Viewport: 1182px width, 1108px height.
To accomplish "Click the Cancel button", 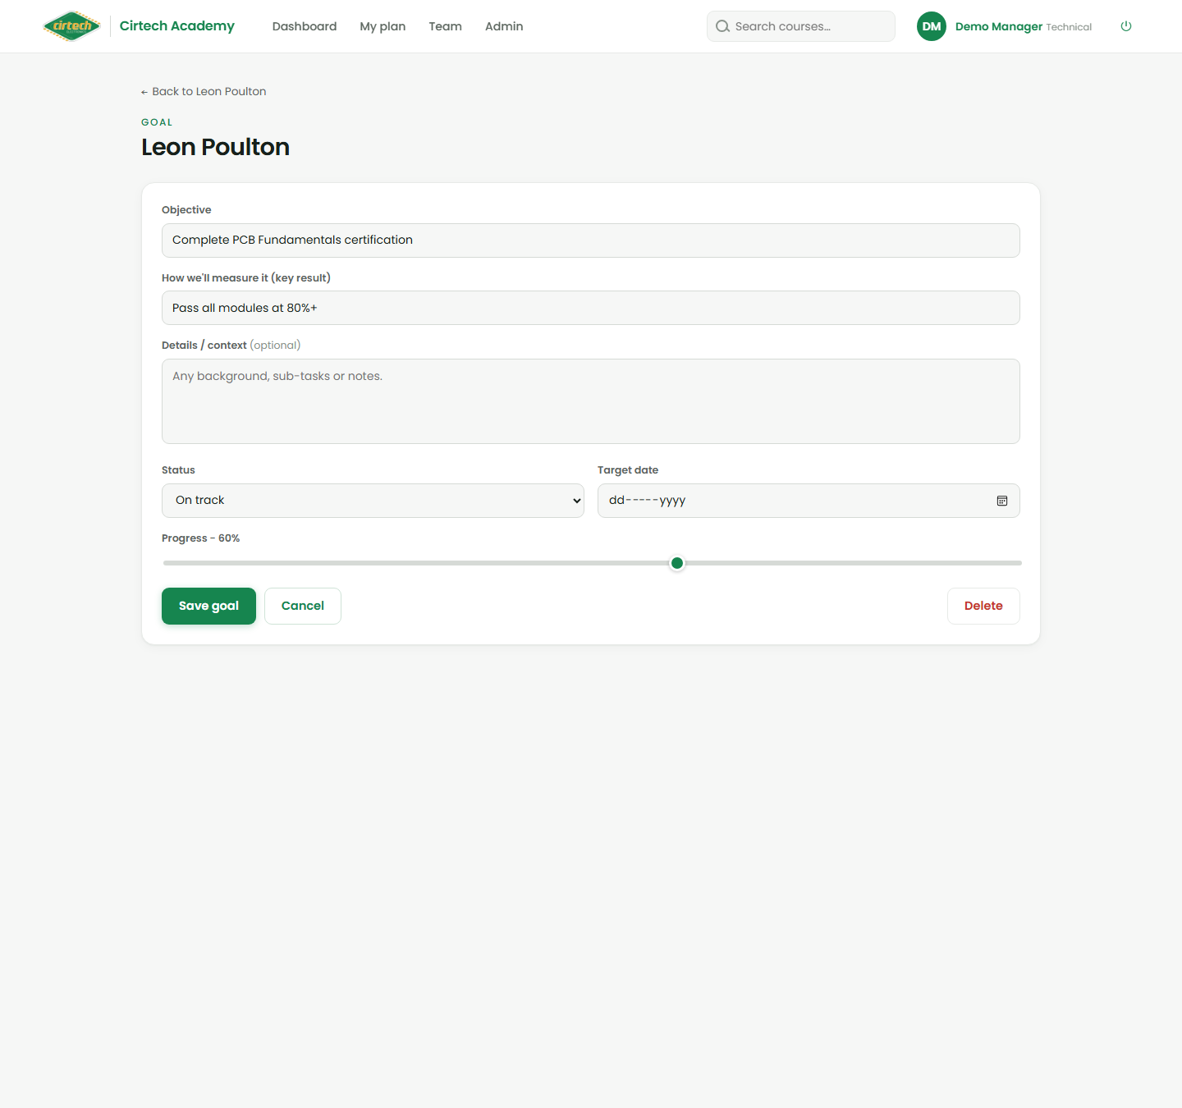I will (x=303, y=606).
